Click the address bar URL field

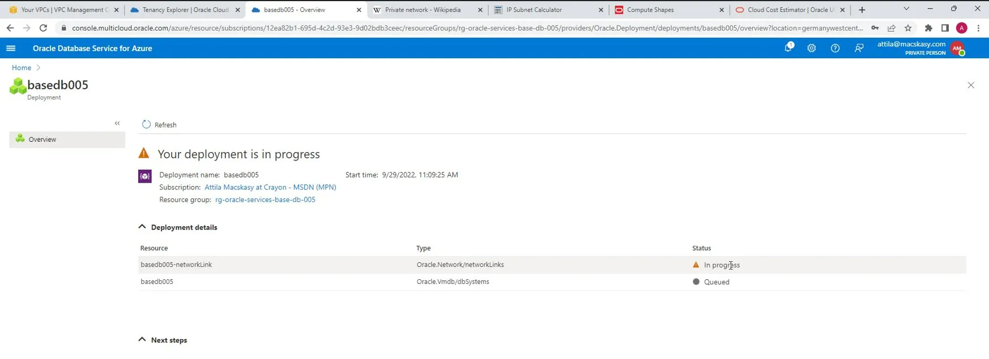click(x=467, y=28)
